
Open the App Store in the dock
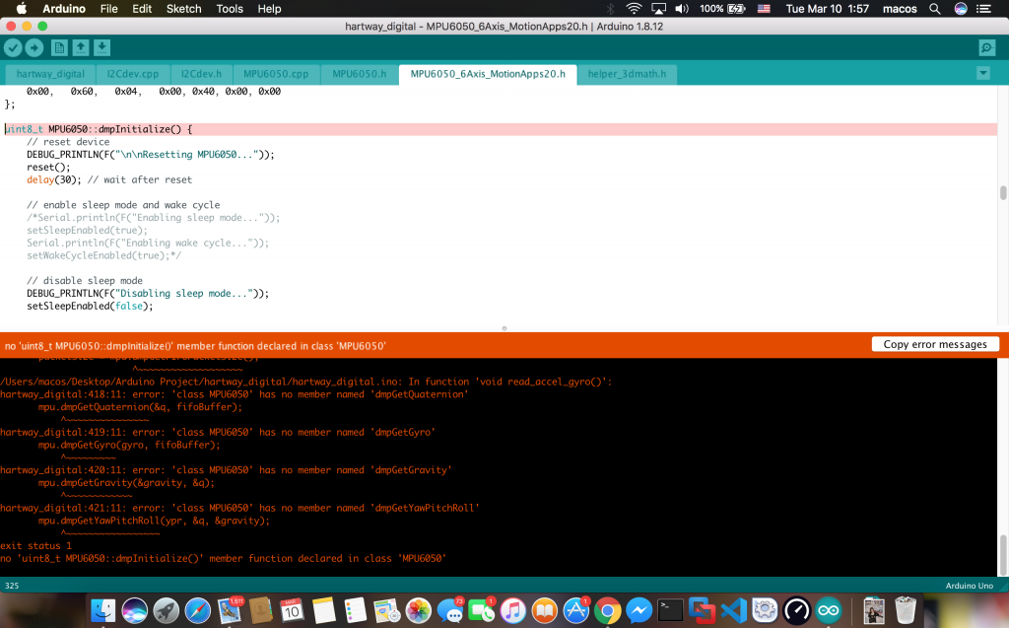[575, 610]
